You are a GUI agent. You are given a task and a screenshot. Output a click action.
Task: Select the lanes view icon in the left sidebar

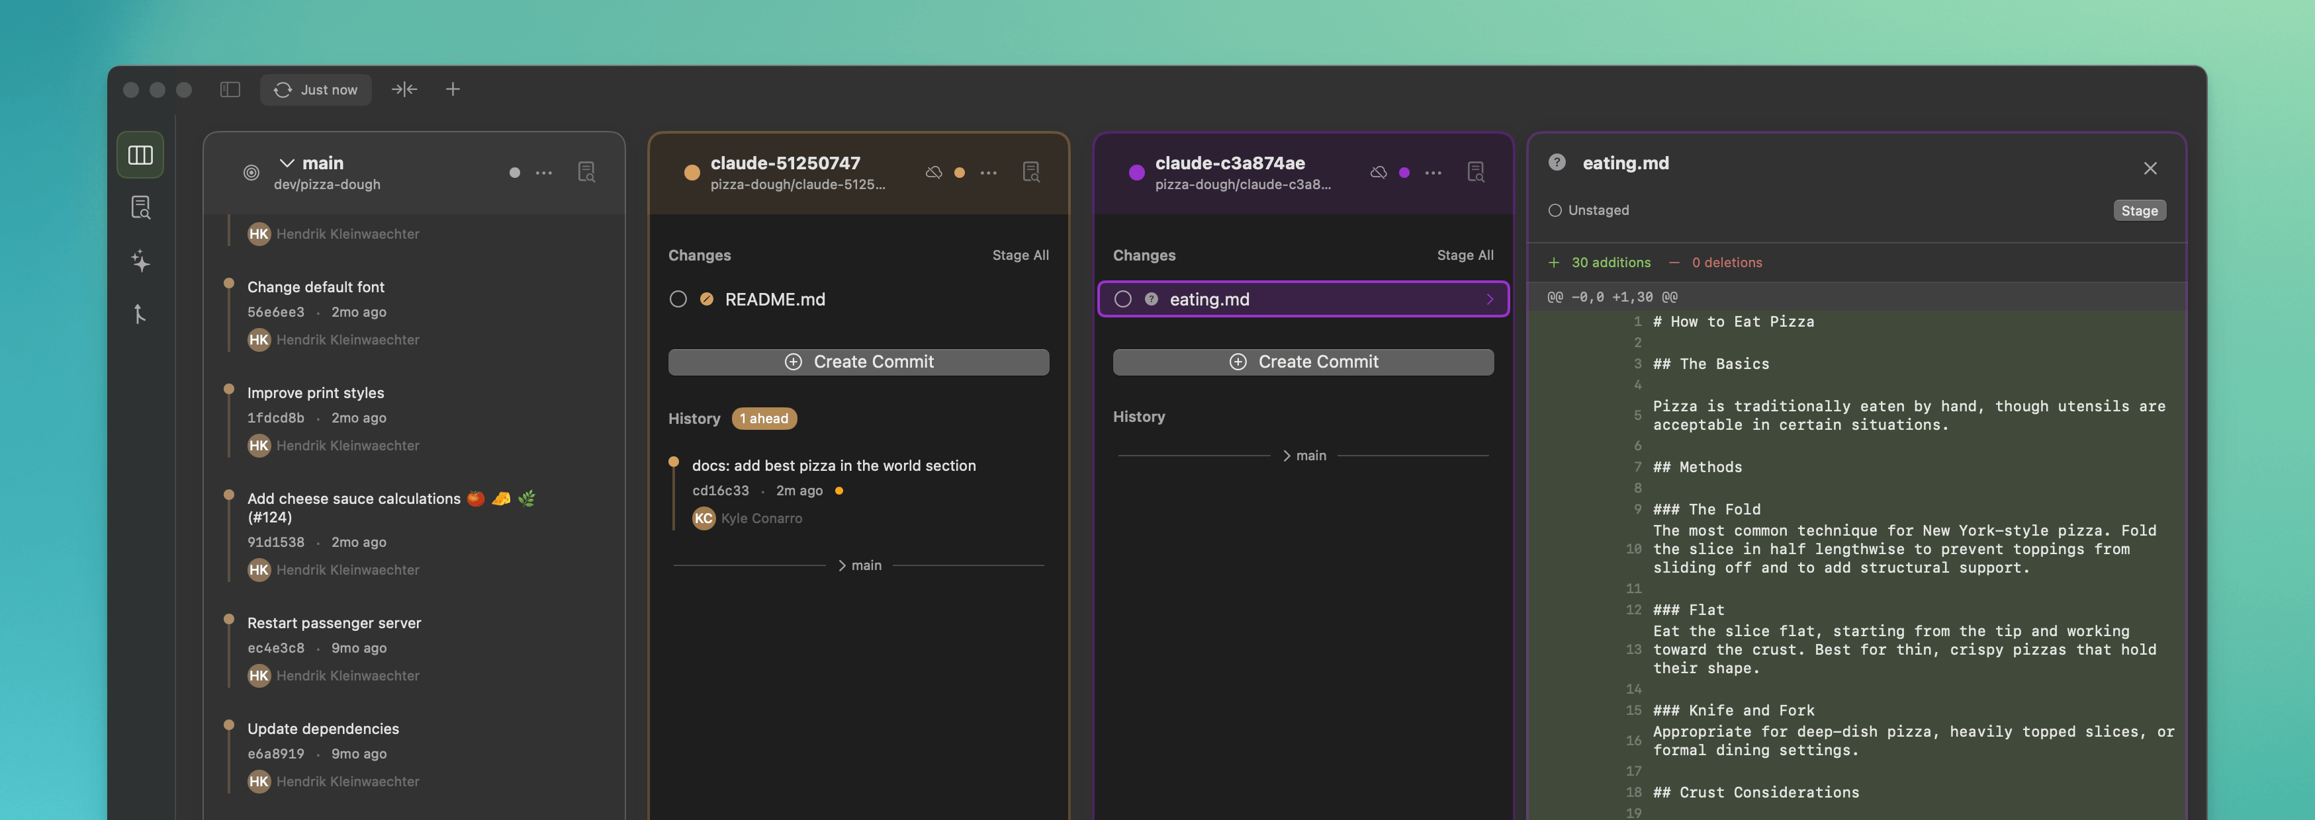(140, 153)
